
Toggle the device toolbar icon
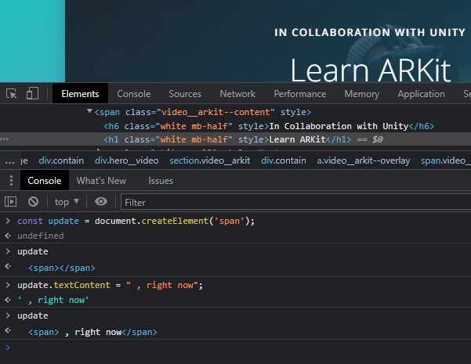pos(32,94)
